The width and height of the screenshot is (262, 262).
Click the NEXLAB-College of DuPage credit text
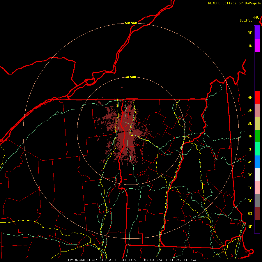(x=232, y=3)
